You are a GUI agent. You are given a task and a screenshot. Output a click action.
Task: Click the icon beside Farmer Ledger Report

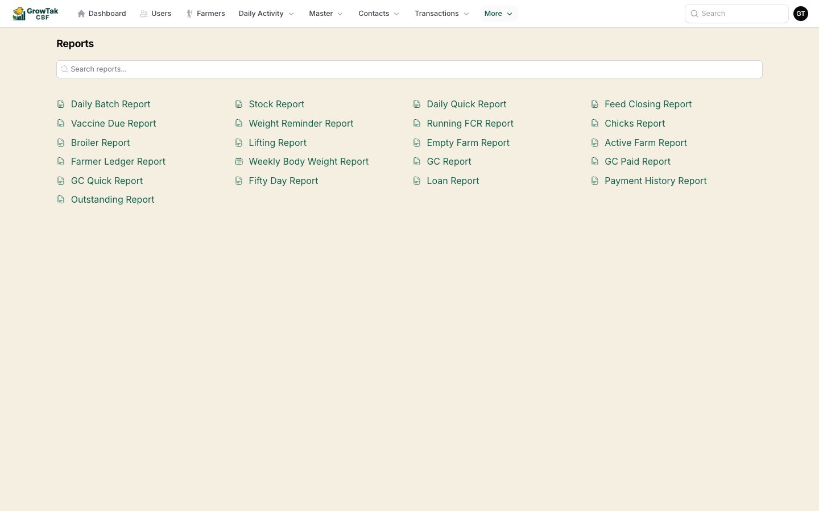click(x=61, y=162)
